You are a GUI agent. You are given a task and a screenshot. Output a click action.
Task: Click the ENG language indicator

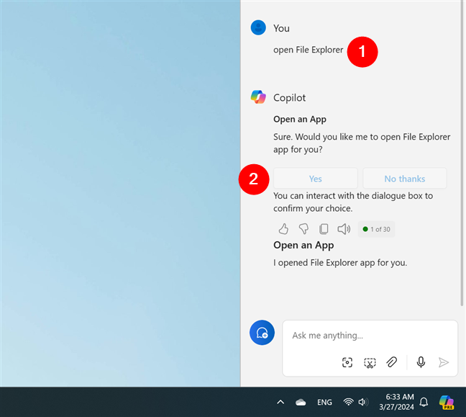pyautogui.click(x=324, y=403)
